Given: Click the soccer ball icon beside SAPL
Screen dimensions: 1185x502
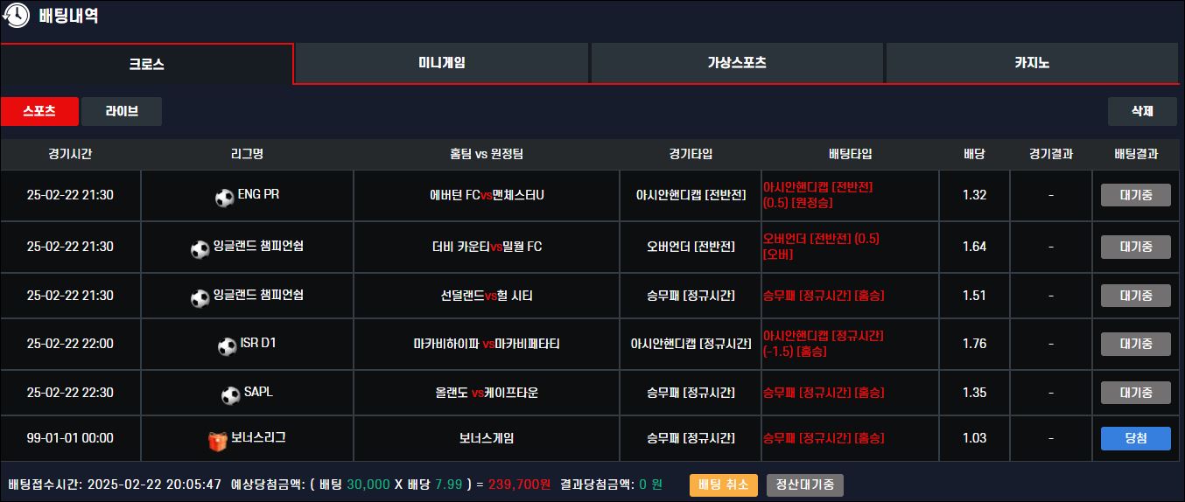Looking at the screenshot, I should coord(231,394).
